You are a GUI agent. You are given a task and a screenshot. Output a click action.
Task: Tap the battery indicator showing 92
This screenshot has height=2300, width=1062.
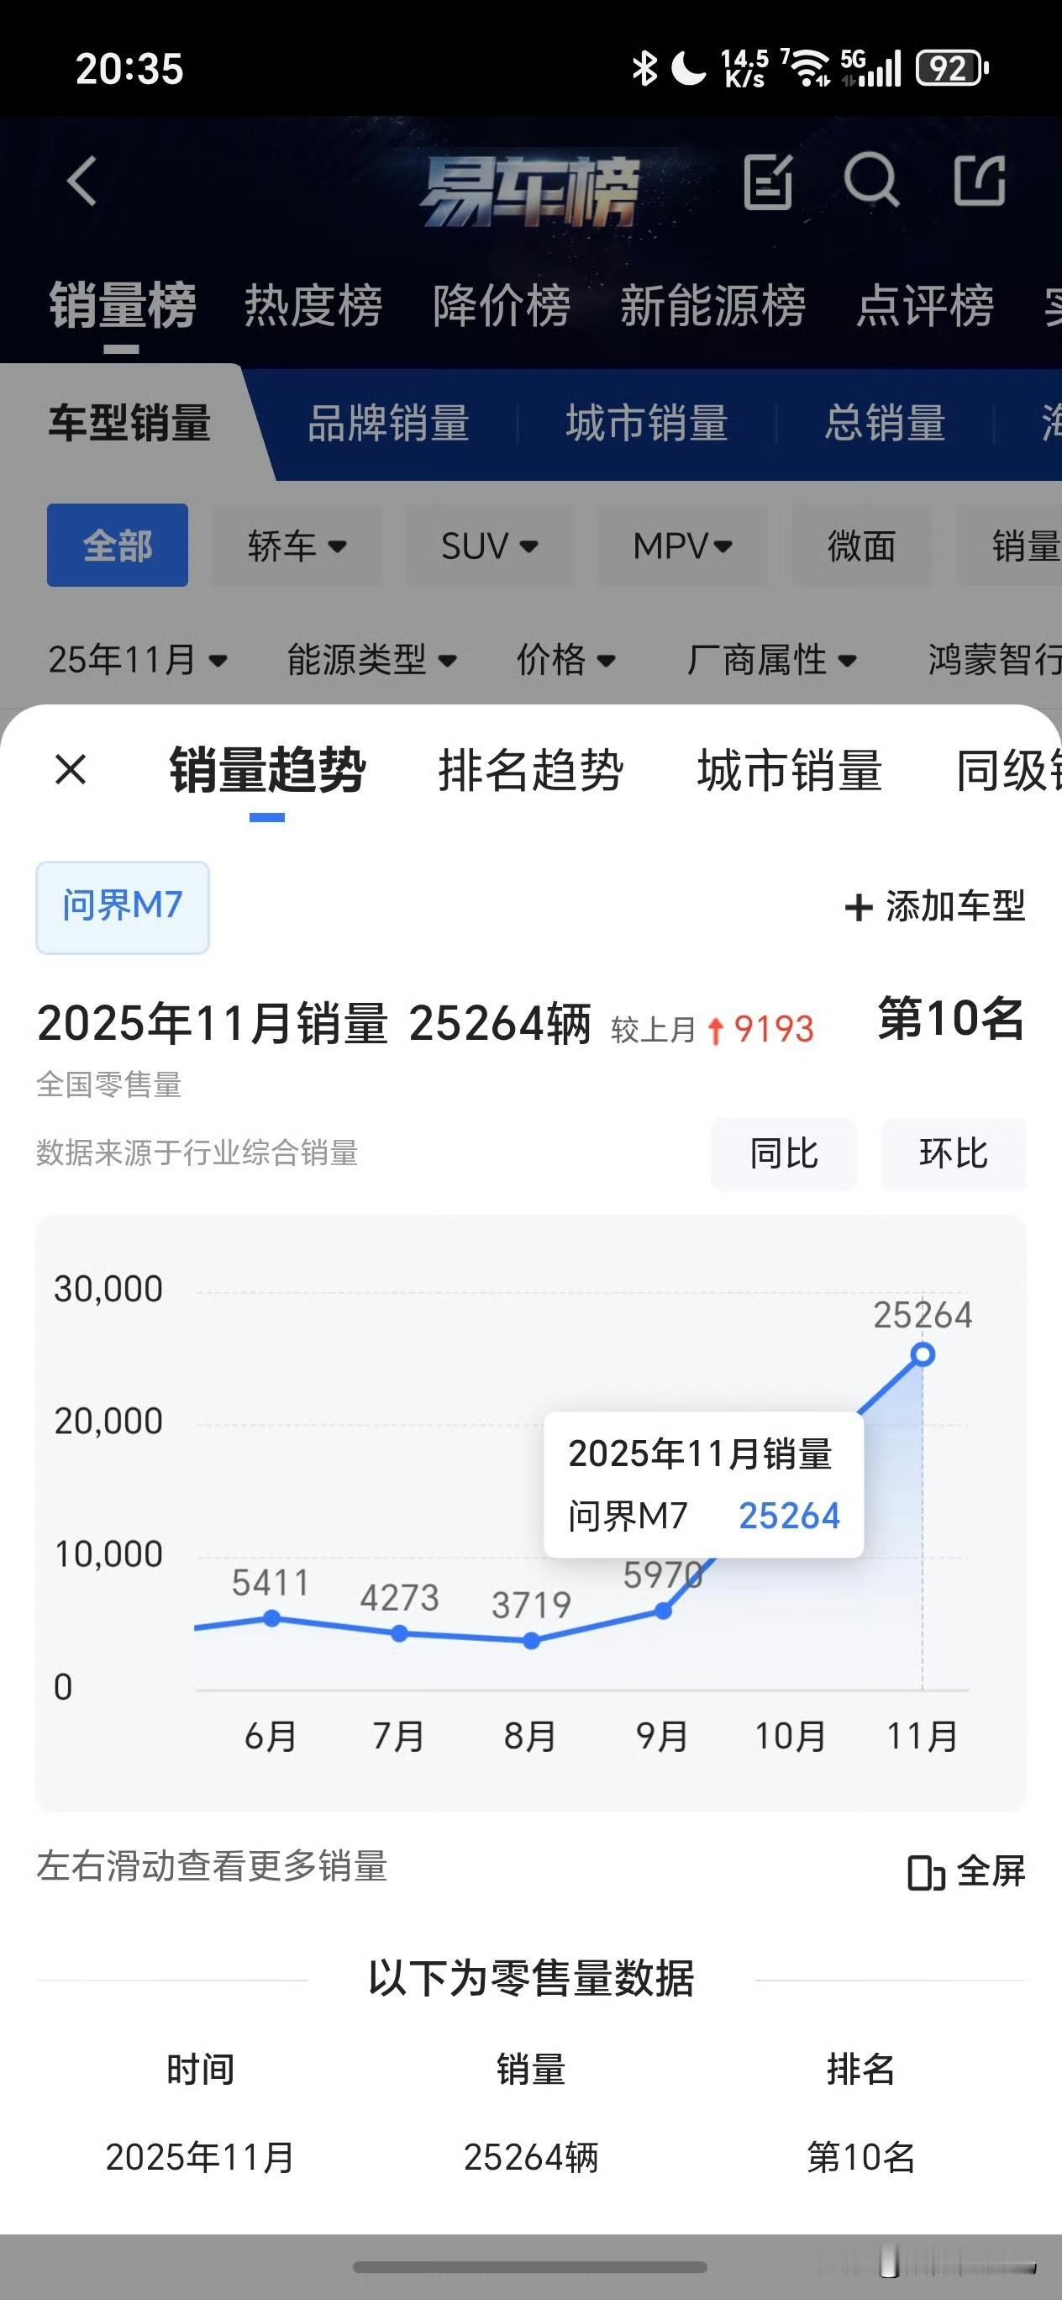tap(951, 68)
